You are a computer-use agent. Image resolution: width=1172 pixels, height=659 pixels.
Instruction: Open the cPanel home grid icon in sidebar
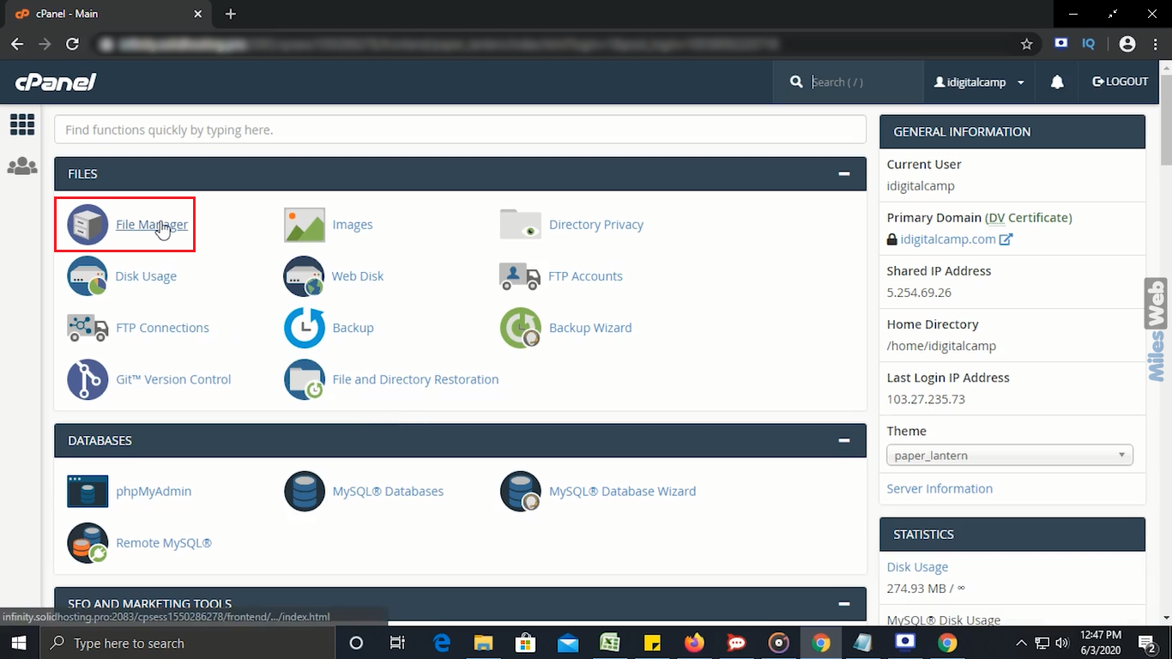pos(22,124)
